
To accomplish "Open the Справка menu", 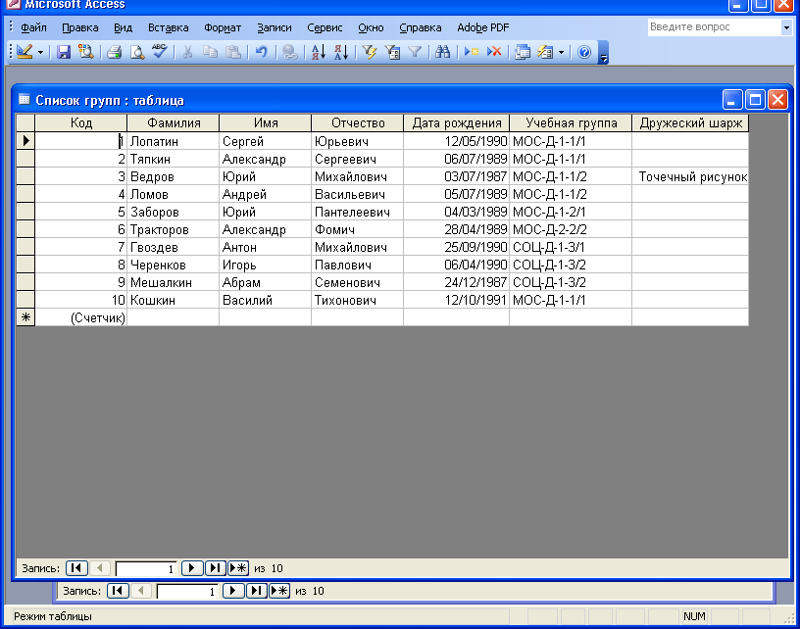I will point(421,27).
